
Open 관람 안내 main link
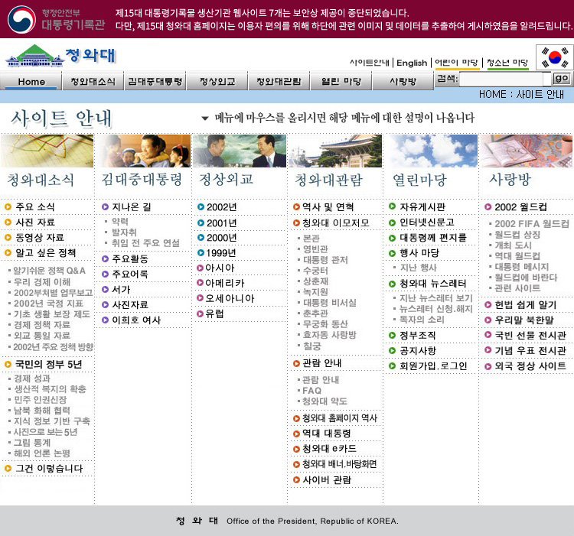321,363
